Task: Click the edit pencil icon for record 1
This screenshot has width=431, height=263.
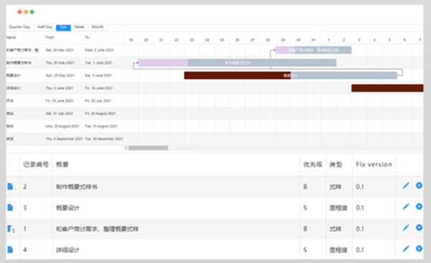Action: [406, 228]
